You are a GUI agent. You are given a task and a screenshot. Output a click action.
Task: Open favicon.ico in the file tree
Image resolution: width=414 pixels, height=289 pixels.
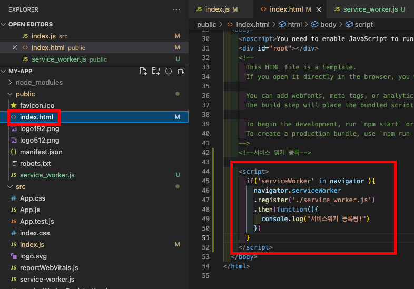click(94, 106)
